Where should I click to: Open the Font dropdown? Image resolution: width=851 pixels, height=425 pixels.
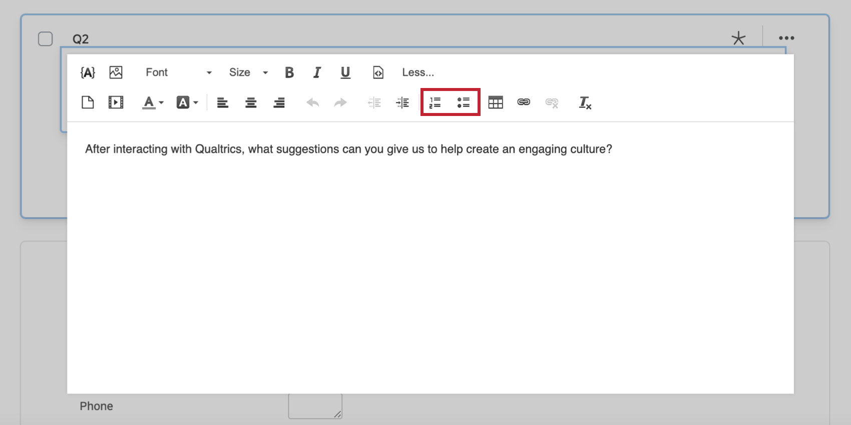[x=179, y=72]
